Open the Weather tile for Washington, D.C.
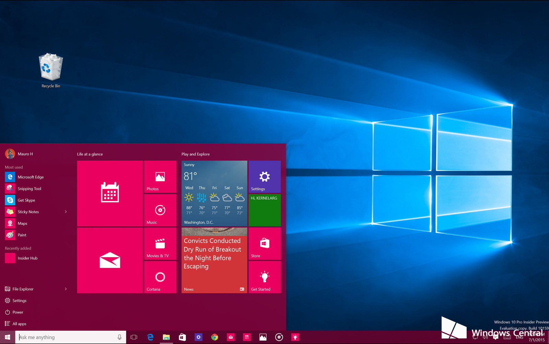The image size is (549, 344). (214, 193)
